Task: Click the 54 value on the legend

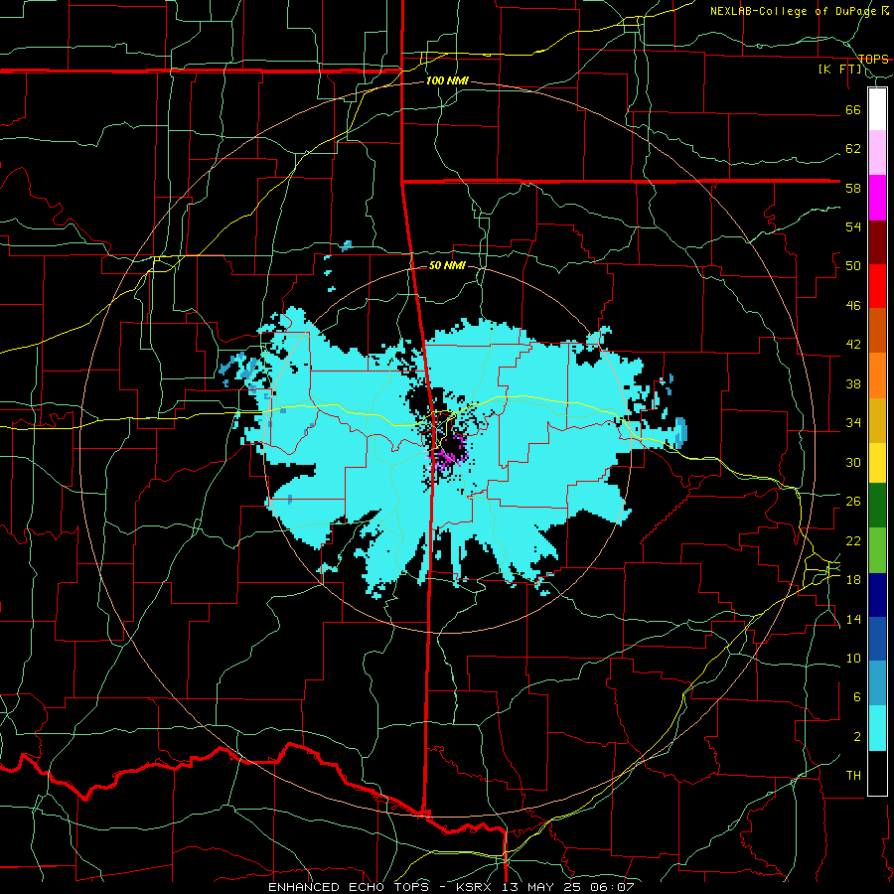Action: point(853,226)
